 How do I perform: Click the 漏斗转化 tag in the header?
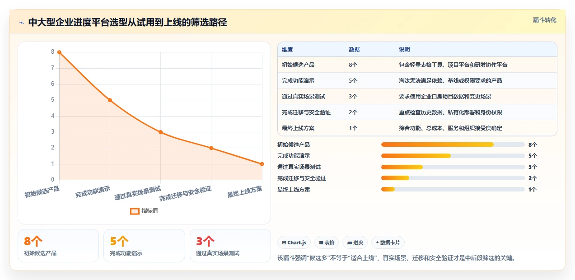click(x=544, y=20)
